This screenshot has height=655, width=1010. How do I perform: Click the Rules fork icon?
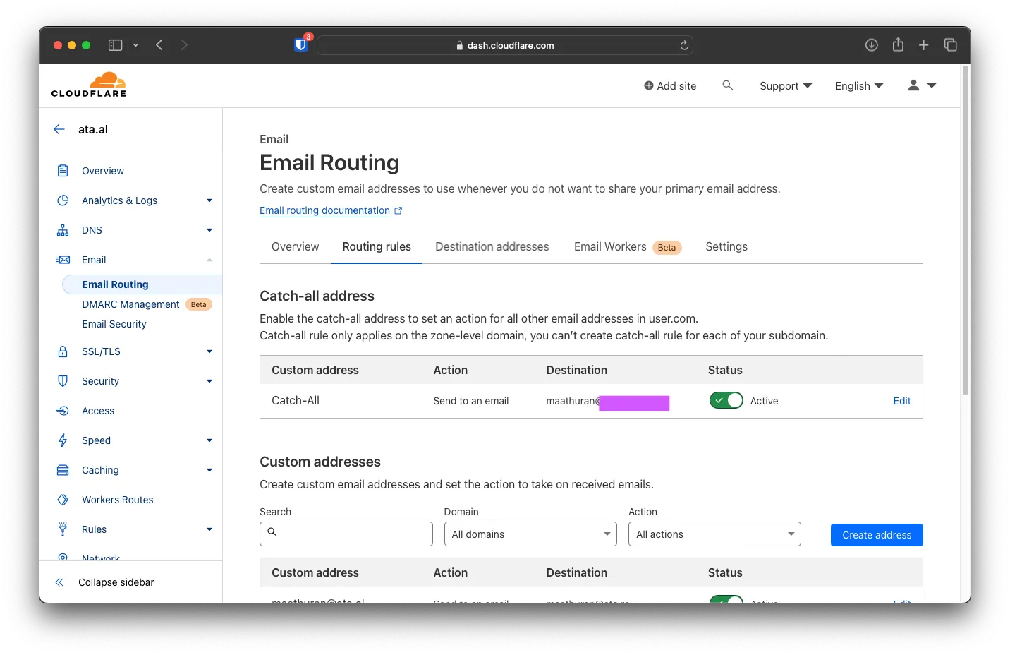point(63,529)
